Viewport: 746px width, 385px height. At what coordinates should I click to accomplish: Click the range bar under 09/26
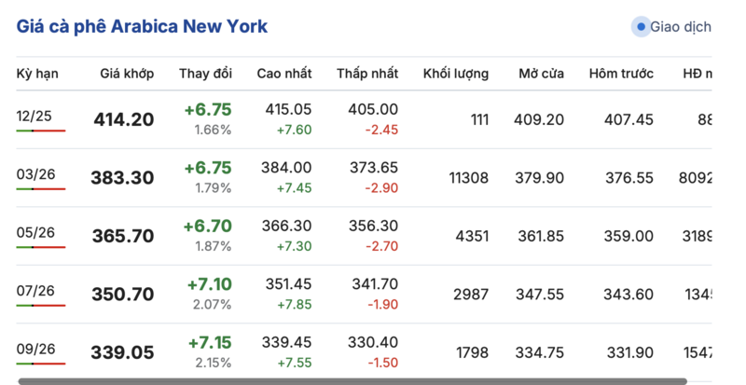41,364
